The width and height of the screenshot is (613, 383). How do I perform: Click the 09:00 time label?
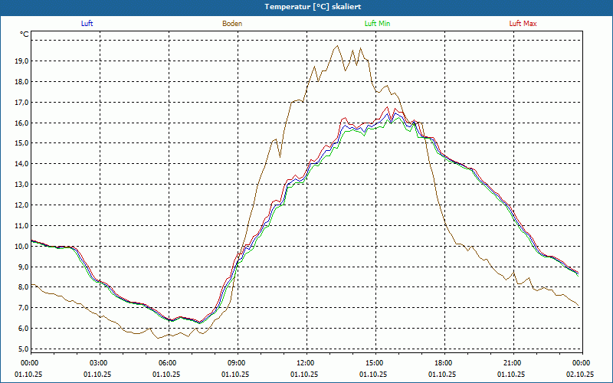237,362
